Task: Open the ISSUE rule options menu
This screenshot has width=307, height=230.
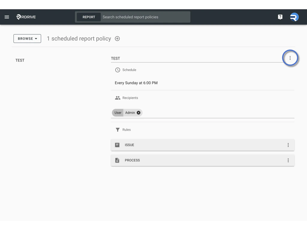Action: (x=288, y=145)
